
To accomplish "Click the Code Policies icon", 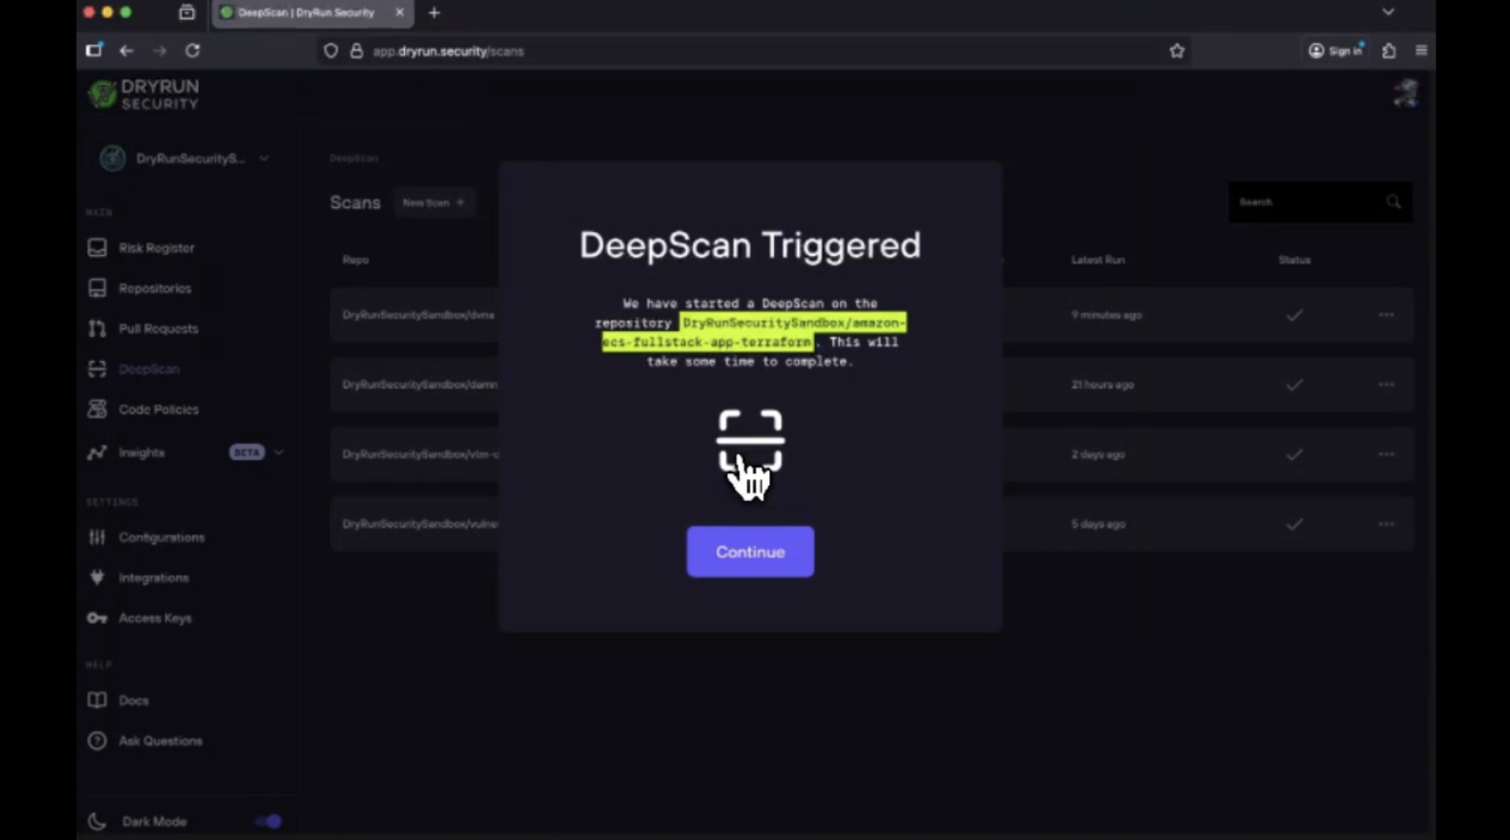I will 97,409.
